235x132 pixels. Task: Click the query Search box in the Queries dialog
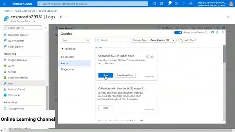(x=111, y=40)
